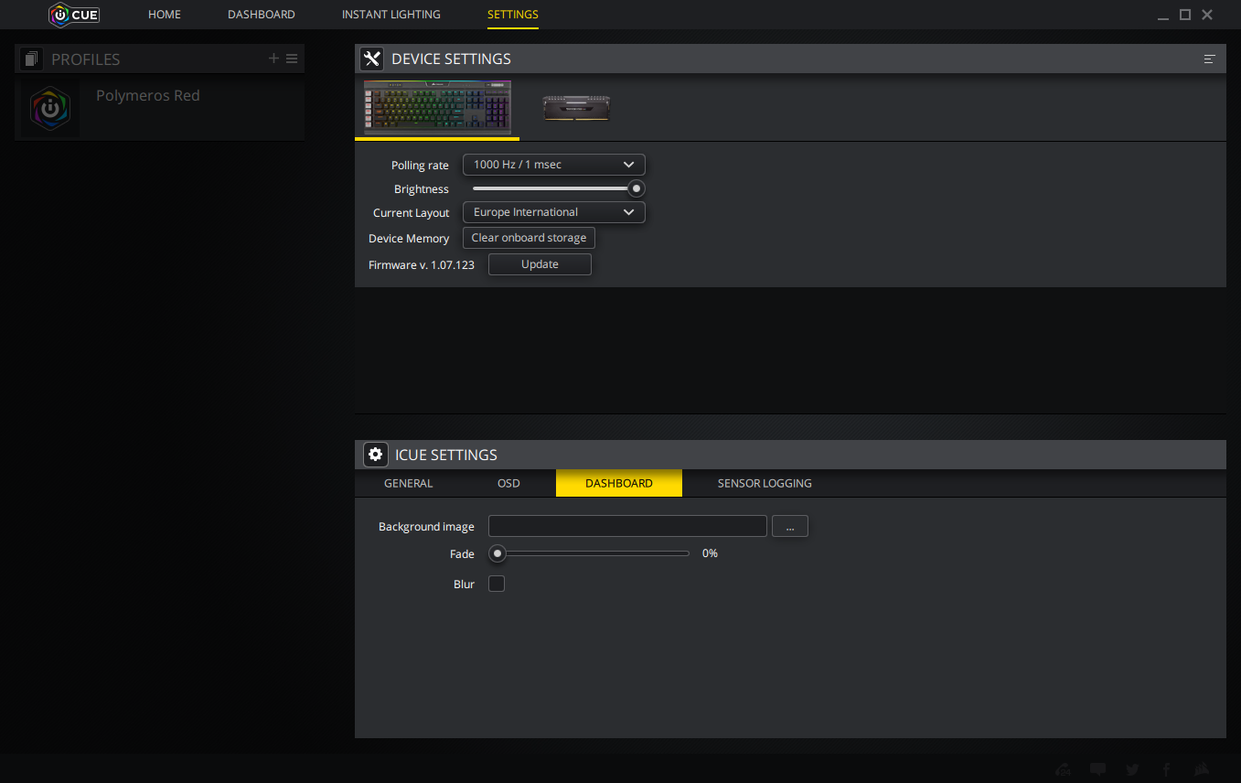
Task: Click the Background image path field
Action: [627, 526]
